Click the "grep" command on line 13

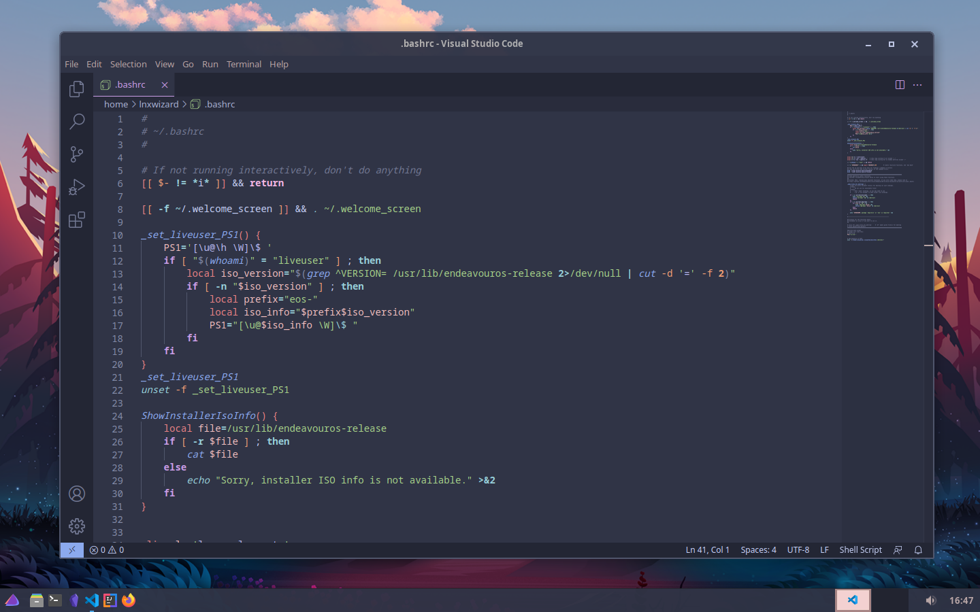pos(318,273)
